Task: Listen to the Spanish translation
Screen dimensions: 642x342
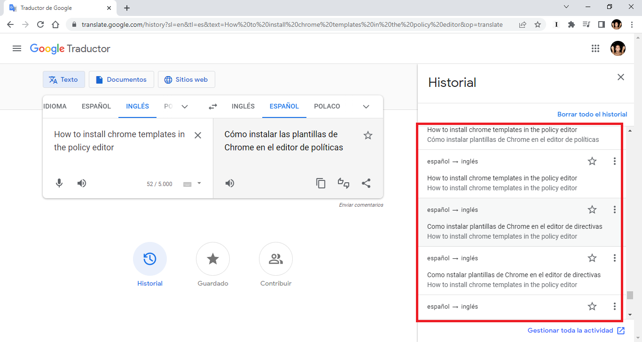Action: [230, 183]
